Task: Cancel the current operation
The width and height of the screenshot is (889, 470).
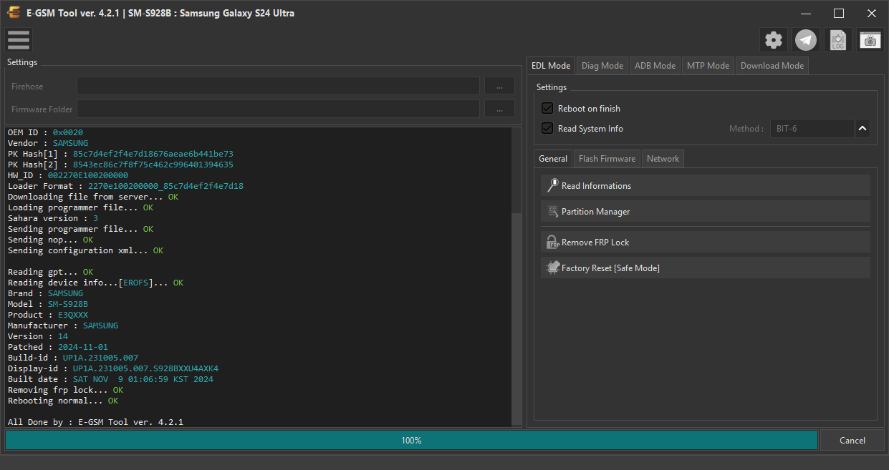Action: pyautogui.click(x=852, y=440)
